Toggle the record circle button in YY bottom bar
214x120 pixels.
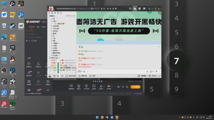click(90, 76)
